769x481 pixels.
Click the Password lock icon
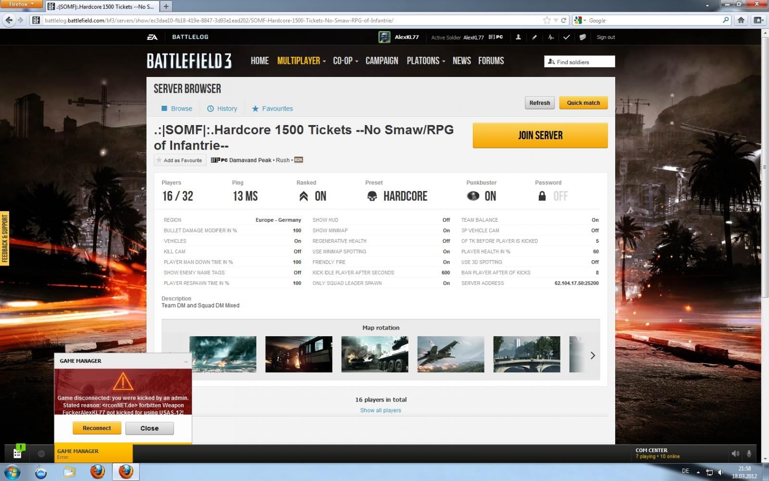pyautogui.click(x=542, y=196)
